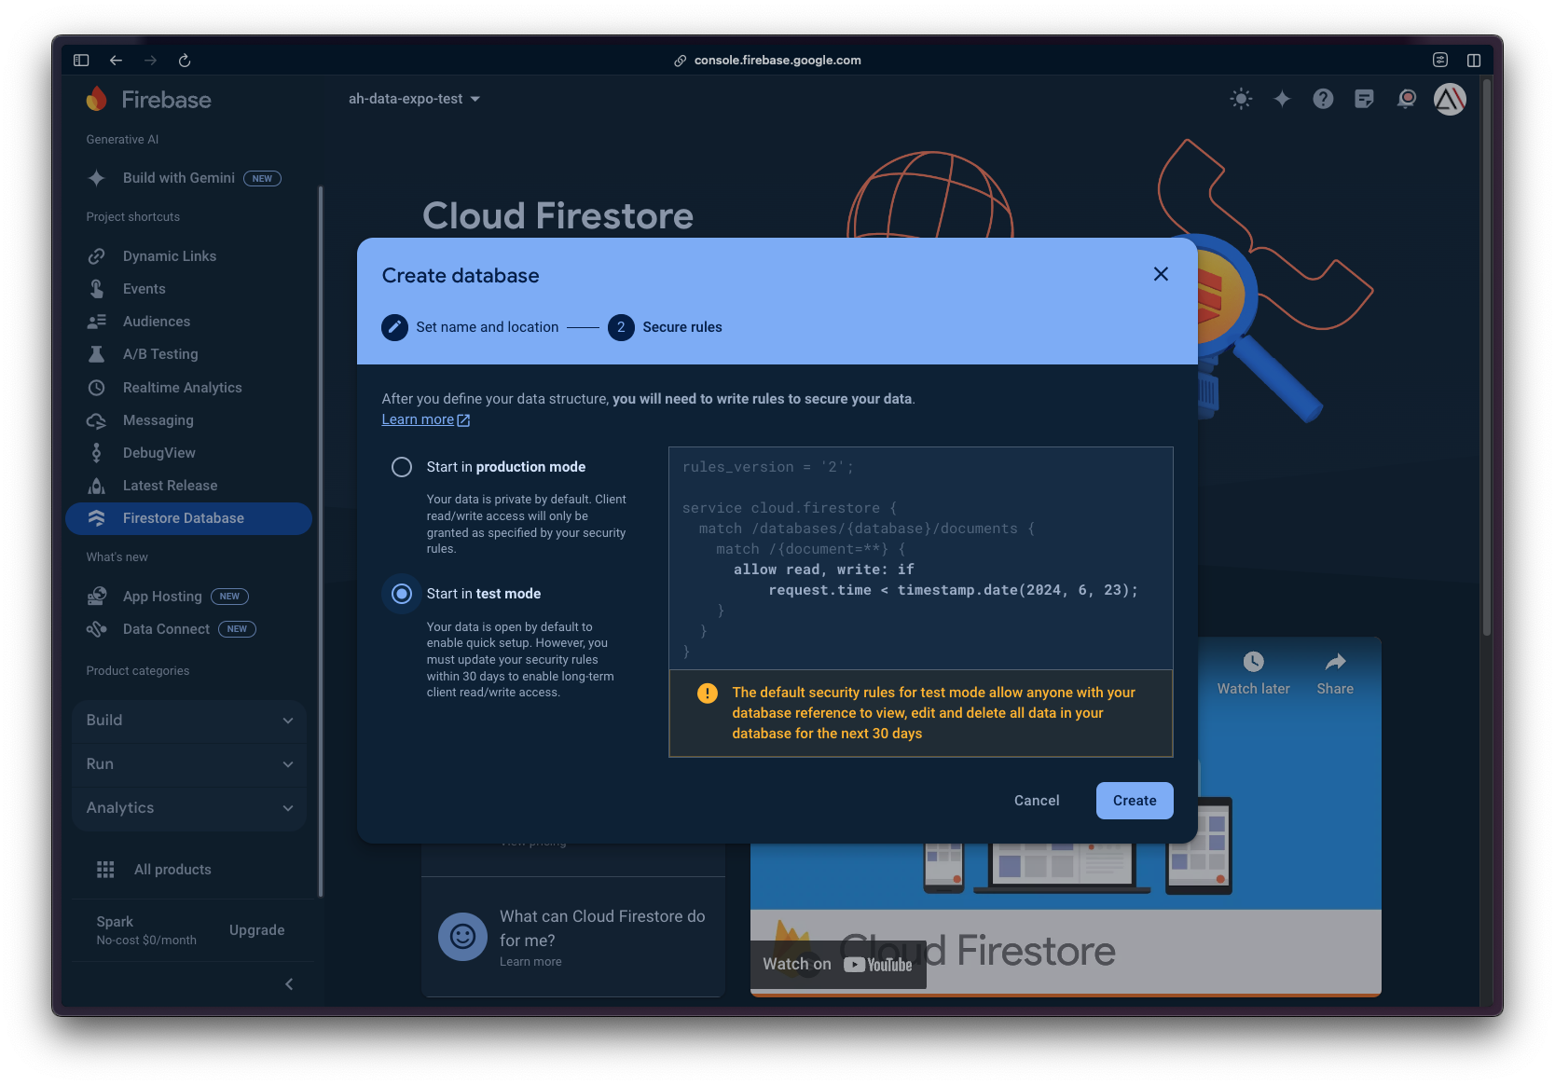The image size is (1555, 1085).
Task: Click the Upgrade plan button
Action: click(x=257, y=930)
